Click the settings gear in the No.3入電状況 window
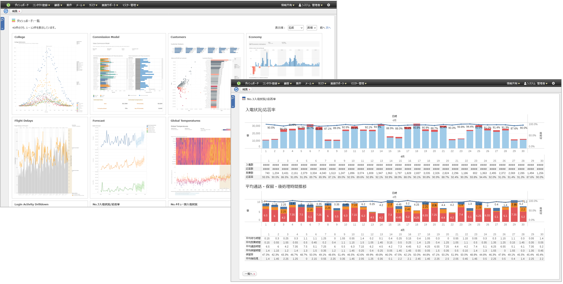Viewport: 563px width, 284px height. pos(553,83)
